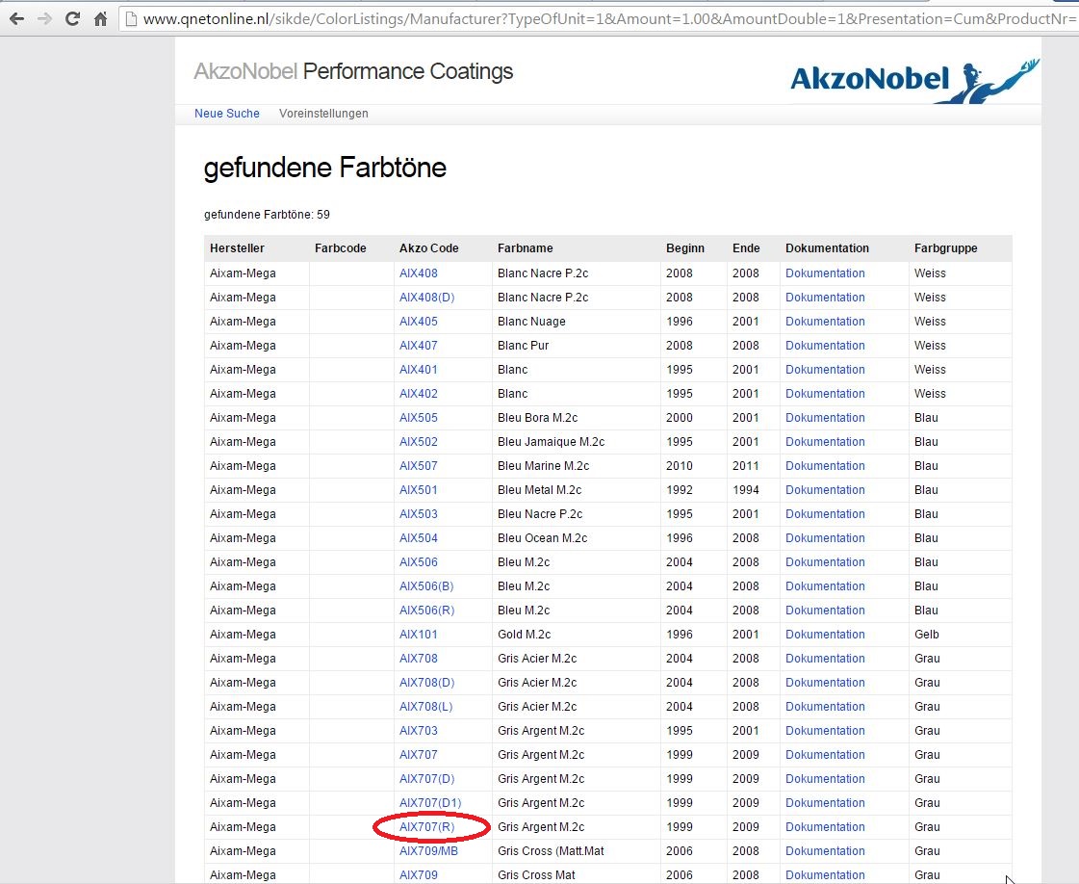Image resolution: width=1079 pixels, height=884 pixels.
Task: Click the AkzoNobel logo image
Action: coord(915,81)
